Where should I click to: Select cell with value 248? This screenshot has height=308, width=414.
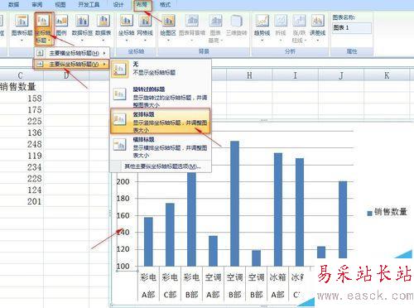pos(22,144)
